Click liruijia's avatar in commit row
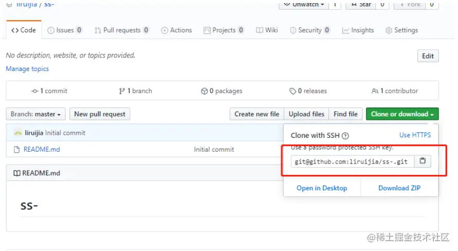The image size is (458, 251). click(x=18, y=133)
